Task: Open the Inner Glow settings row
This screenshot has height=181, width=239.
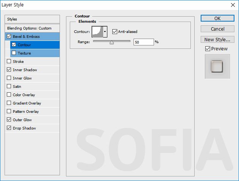Action: pos(32,78)
